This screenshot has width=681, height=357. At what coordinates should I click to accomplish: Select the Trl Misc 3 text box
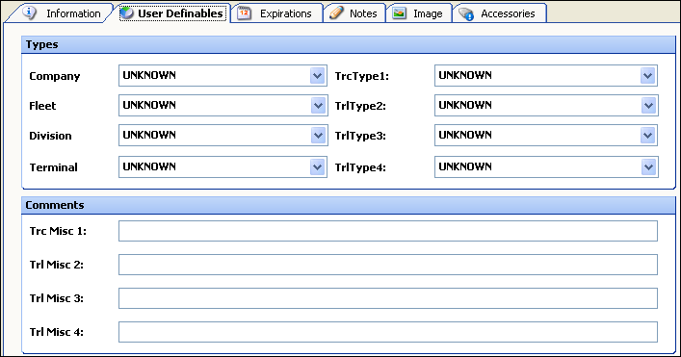click(x=388, y=298)
